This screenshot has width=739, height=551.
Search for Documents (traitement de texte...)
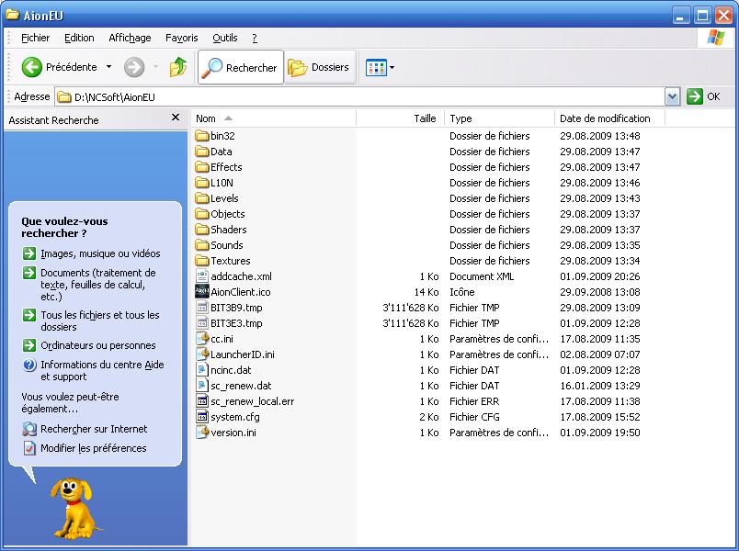98,285
